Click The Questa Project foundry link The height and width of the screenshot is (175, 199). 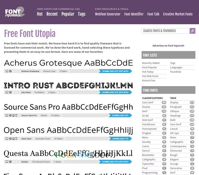pyautogui.click(x=41, y=162)
